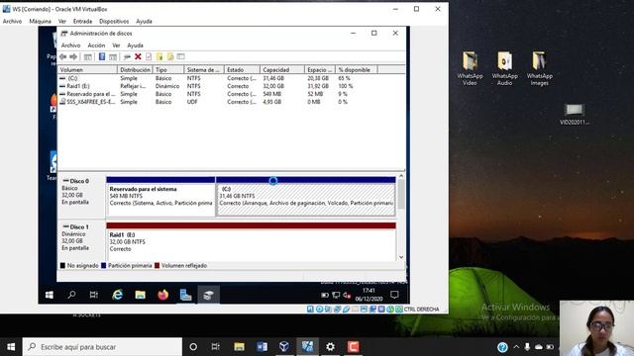Click the black No asignado legend swatch
Screen dimensions: 634x356
tap(62, 266)
